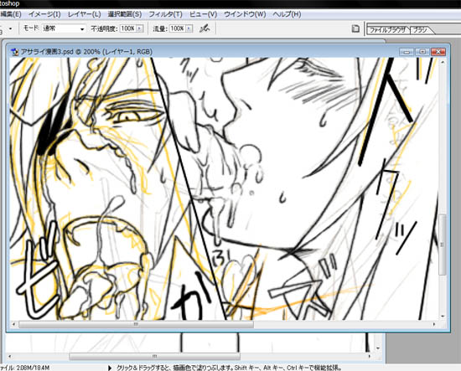Click the background window scrollbar right arrow
Screen dimensions: 461x371
coord(370,356)
